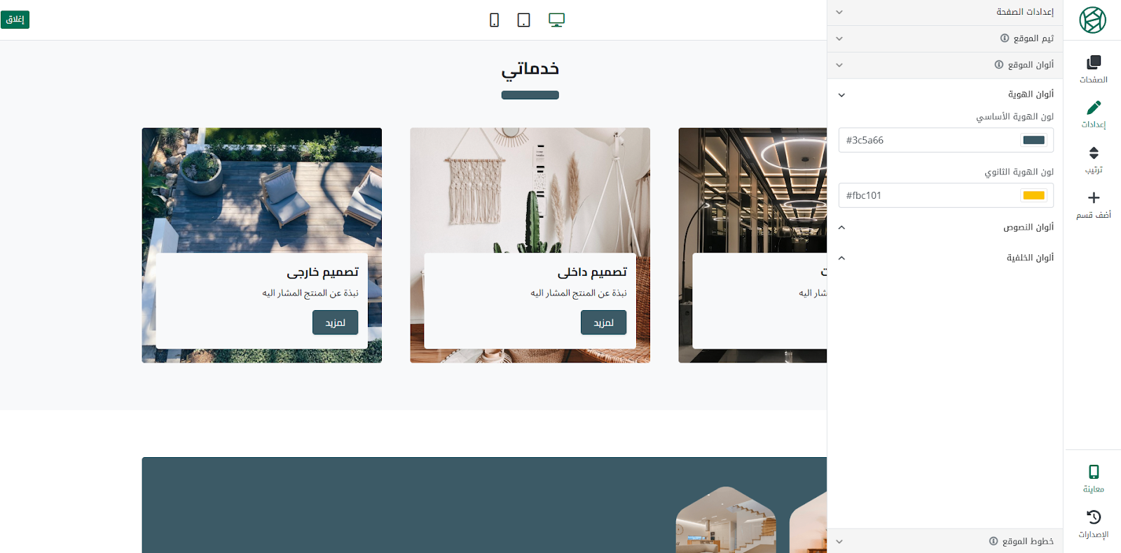Collapse the ألوان الهوية section
This screenshot has width=1121, height=553.
pyautogui.click(x=945, y=94)
